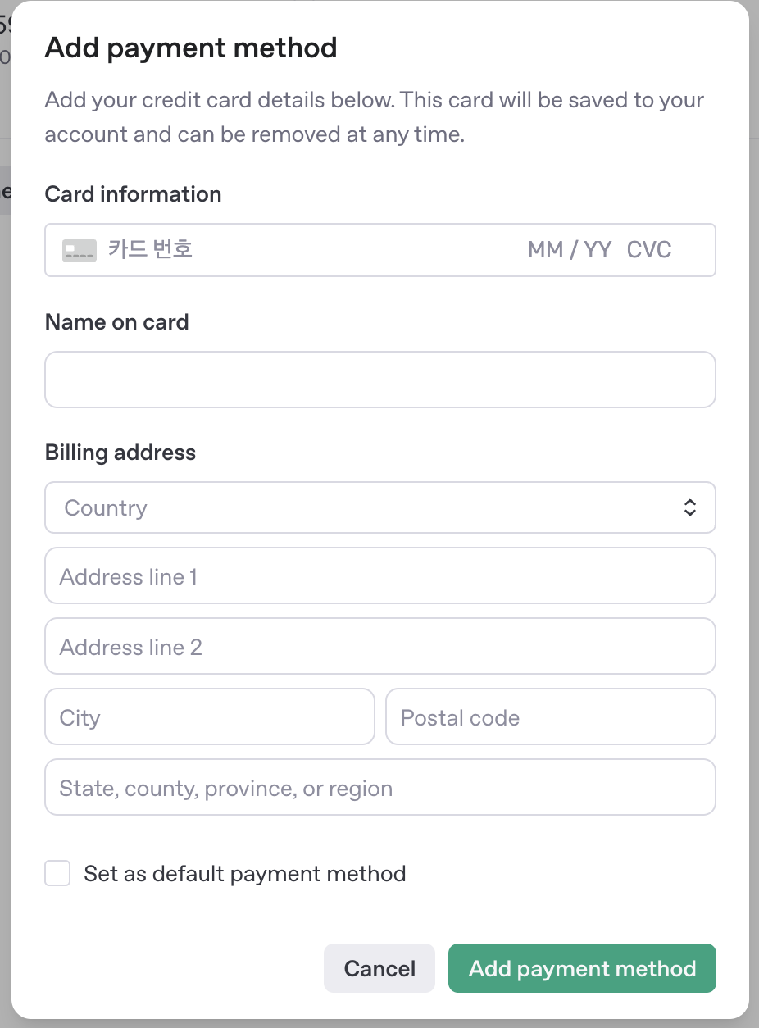Viewport: 759px width, 1028px height.
Task: Focus the Name on card input
Action: [379, 380]
